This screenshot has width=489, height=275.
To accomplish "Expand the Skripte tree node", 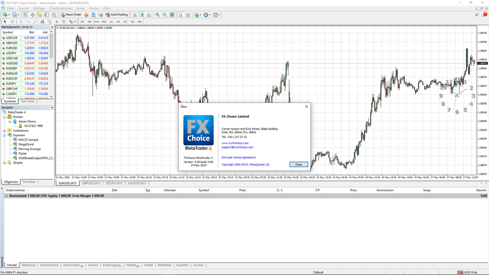I will pos(5,163).
